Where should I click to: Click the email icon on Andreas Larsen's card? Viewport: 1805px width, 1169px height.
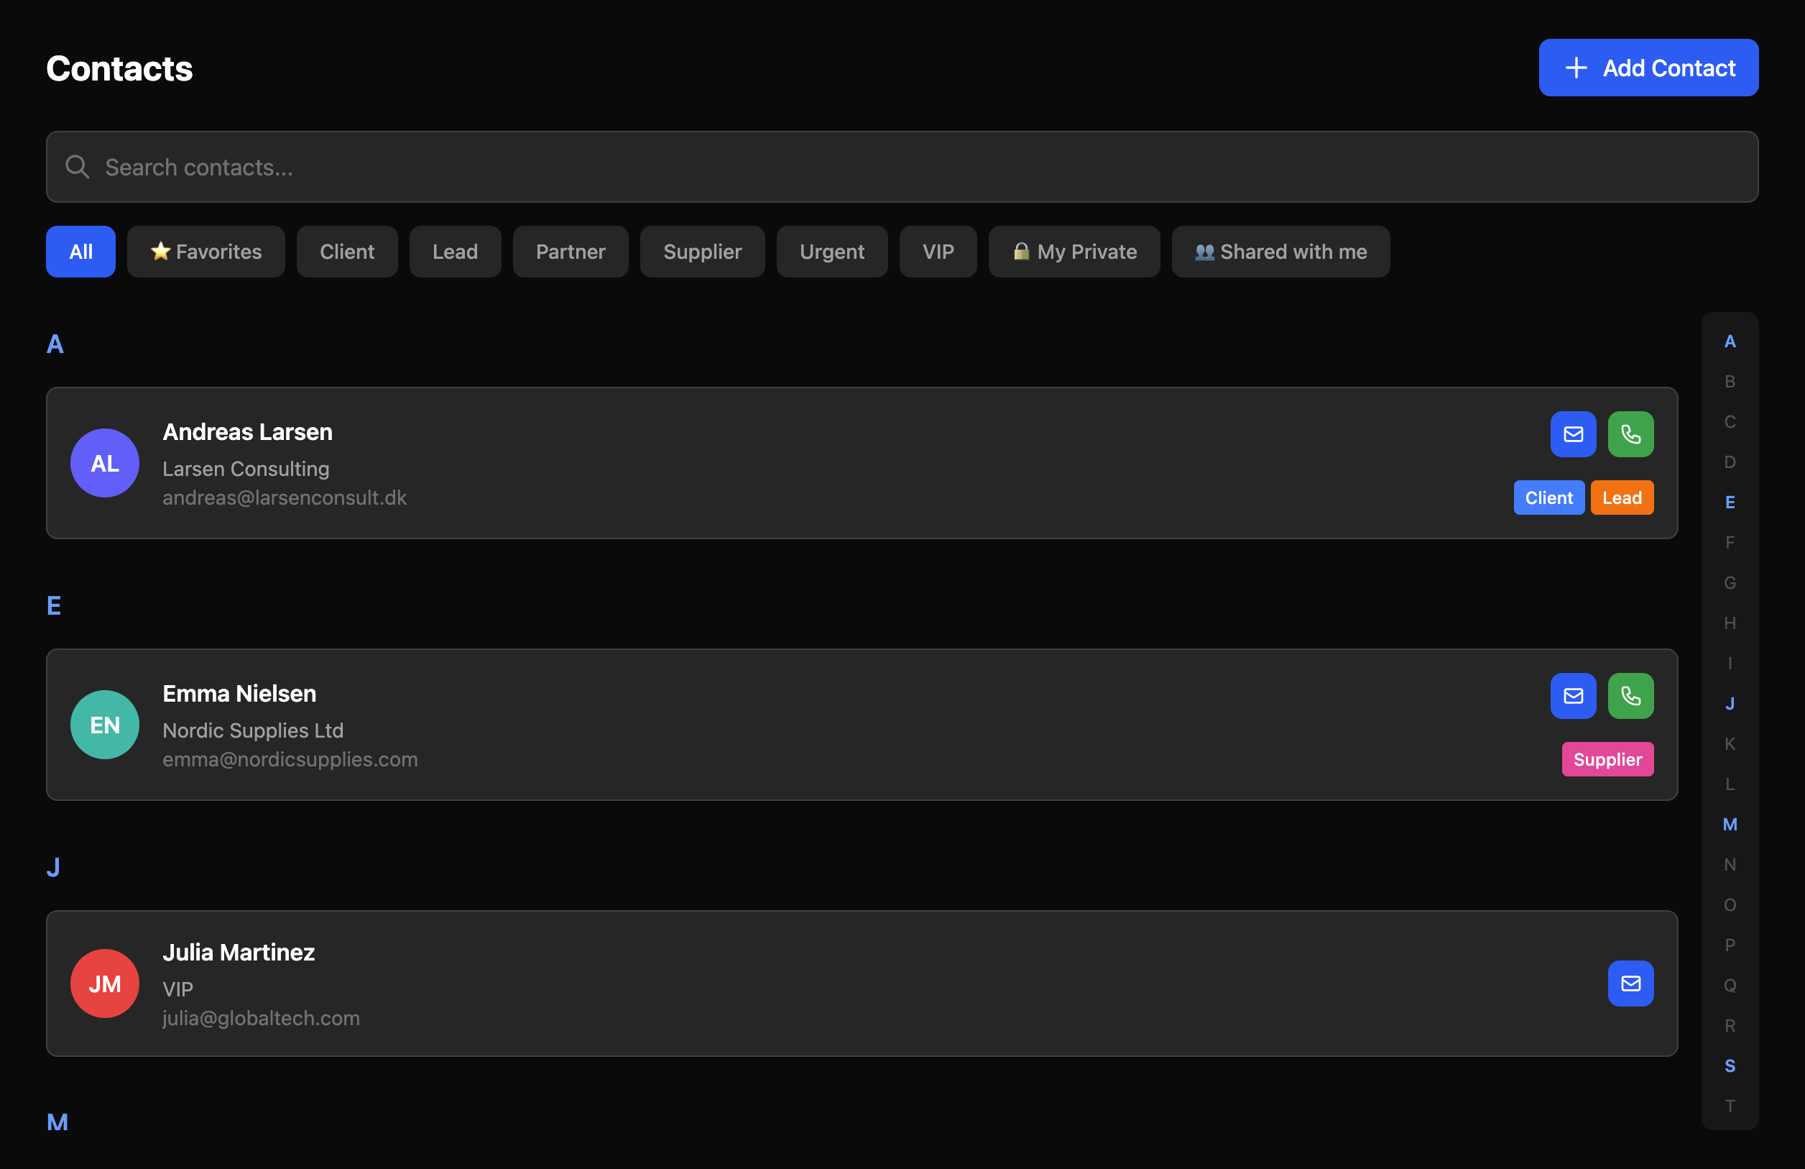[1573, 434]
